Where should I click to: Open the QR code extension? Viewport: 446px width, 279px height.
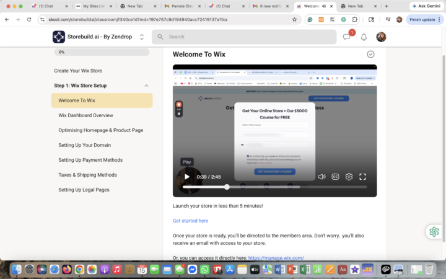[332, 19]
